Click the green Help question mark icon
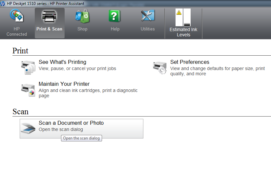This screenshot has height=183, width=271. 115,16
